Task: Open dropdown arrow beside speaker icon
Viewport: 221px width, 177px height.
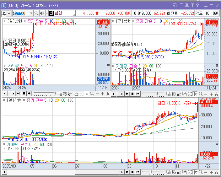Action: coord(47,13)
